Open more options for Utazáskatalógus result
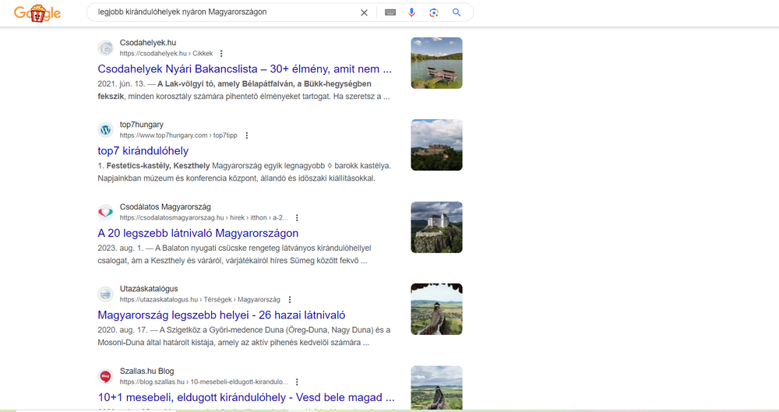 pos(290,300)
